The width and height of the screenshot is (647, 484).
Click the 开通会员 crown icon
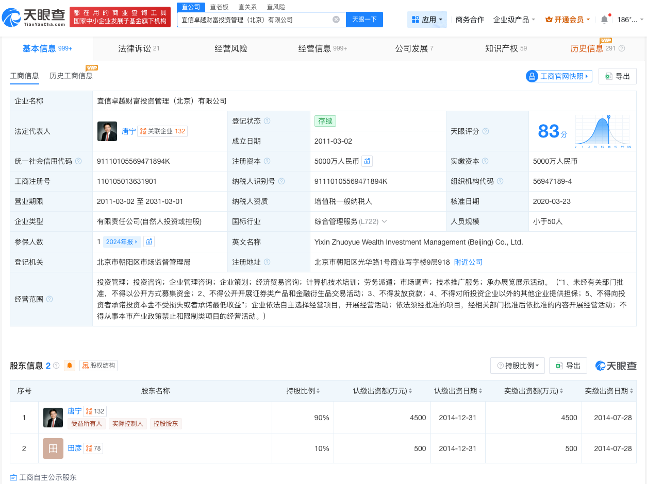pos(549,20)
